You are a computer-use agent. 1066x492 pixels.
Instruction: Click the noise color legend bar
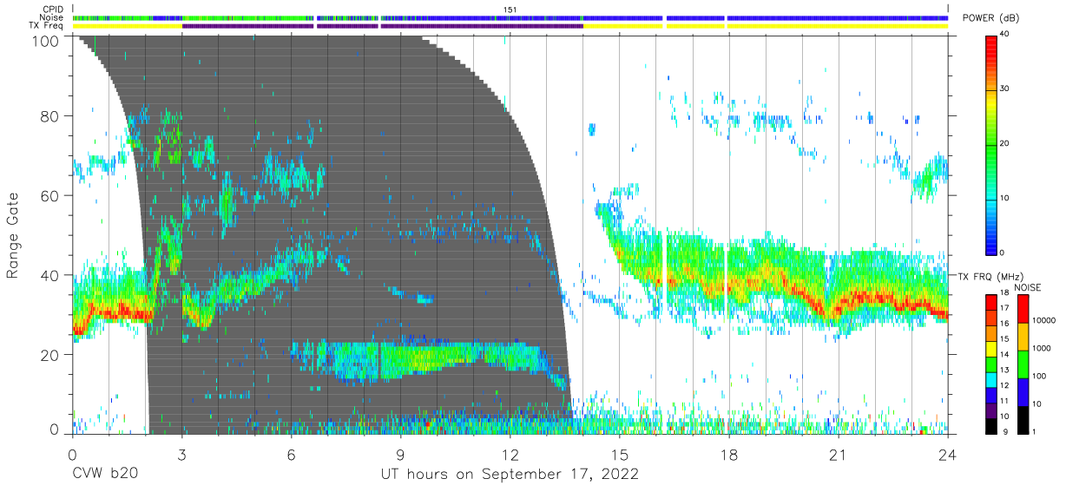click(1023, 363)
